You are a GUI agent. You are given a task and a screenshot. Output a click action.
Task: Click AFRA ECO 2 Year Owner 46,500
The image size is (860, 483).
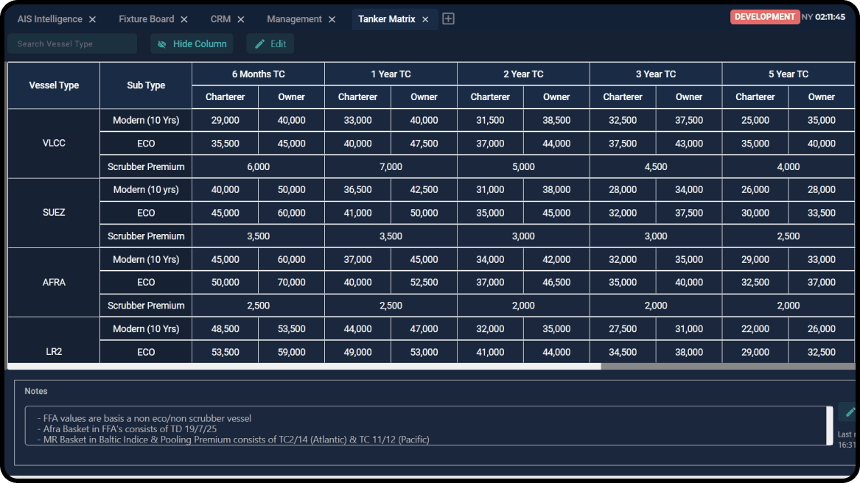[556, 282]
